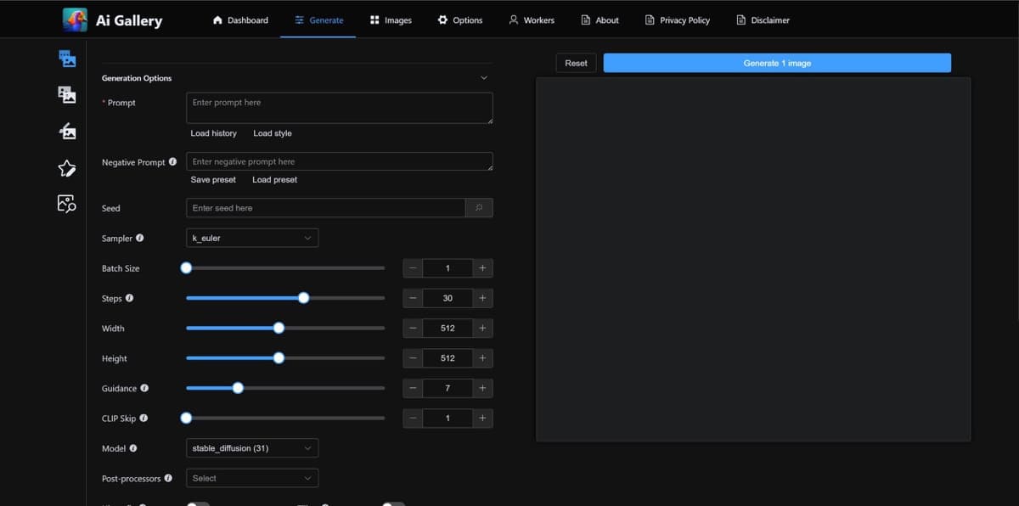This screenshot has width=1019, height=506.
Task: Open the Model stable_diffusion dropdown
Action: pos(252,448)
